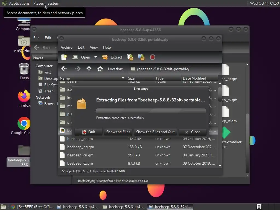Open the View menu in Engrampa
Viewport: 280px width, 210px height.
pos(94,47)
